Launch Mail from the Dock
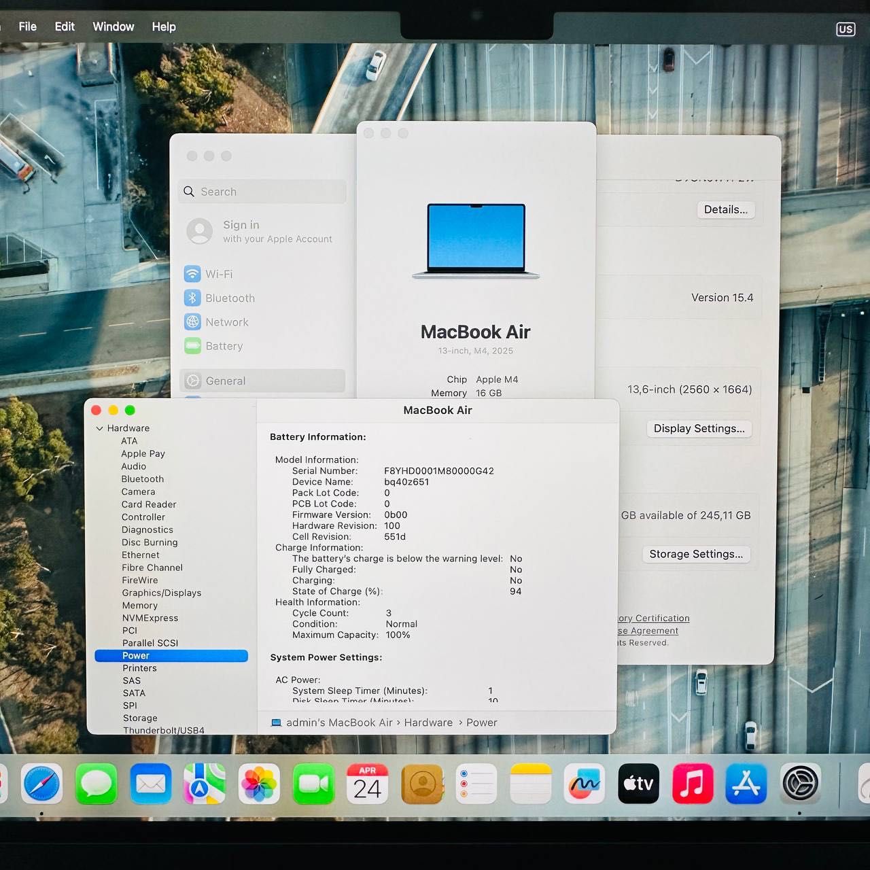The height and width of the screenshot is (870, 870). coord(150,784)
